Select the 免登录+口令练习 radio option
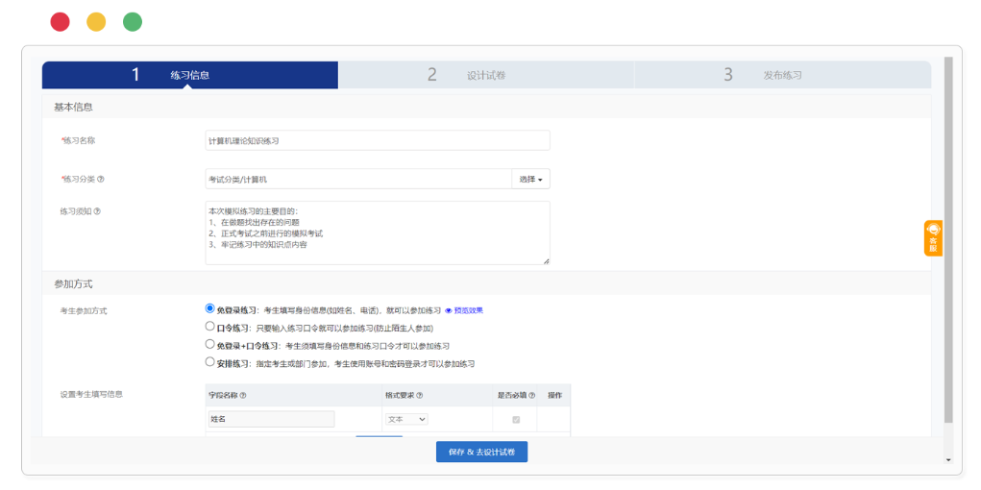The height and width of the screenshot is (490, 981). [210, 344]
